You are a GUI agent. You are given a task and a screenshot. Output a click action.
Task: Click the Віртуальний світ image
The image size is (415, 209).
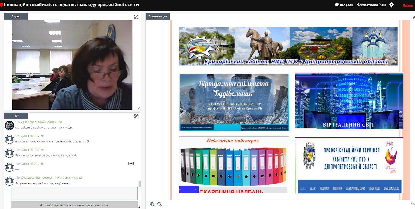349,101
